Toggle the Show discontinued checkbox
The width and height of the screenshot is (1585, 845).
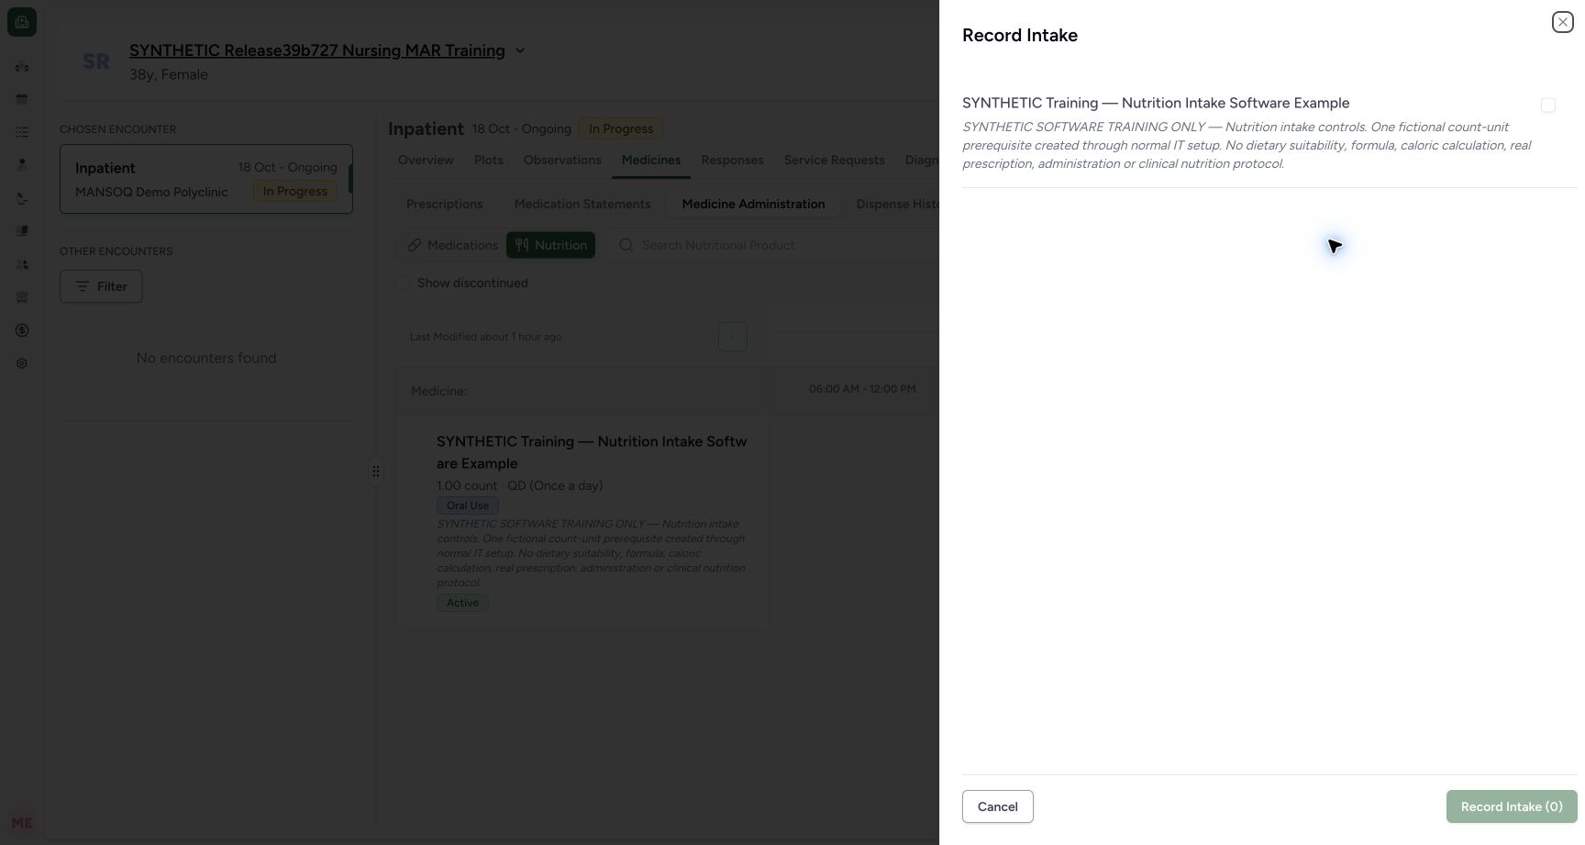coord(403,283)
